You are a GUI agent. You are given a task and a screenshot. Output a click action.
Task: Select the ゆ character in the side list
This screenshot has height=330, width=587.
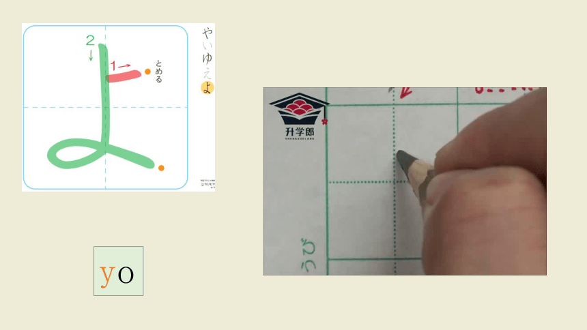coord(207,58)
